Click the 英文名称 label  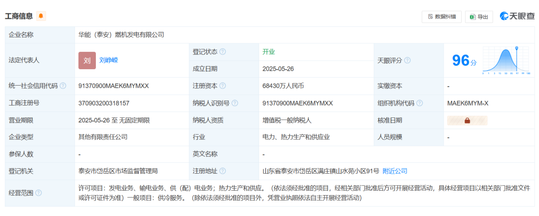click(205, 154)
